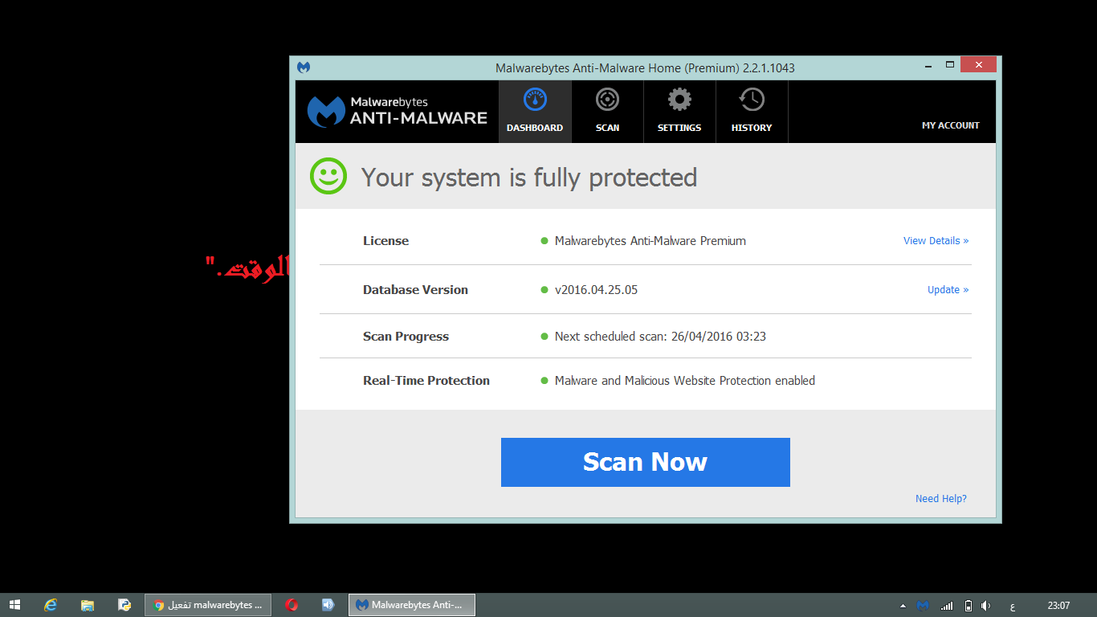Click the next scheduled scan date text
The image size is (1097, 617).
[x=660, y=337]
